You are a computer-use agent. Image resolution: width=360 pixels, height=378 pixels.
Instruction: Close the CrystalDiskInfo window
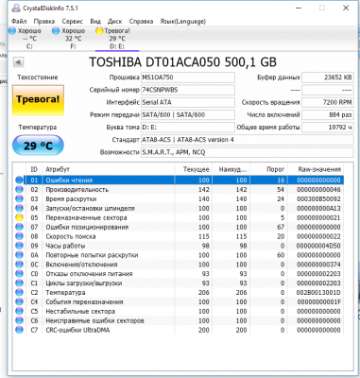(346, 8)
